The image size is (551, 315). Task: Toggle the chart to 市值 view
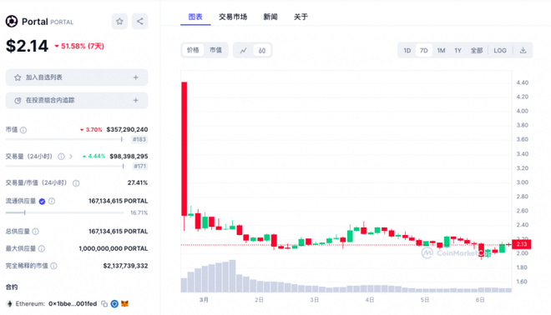pyautogui.click(x=215, y=50)
